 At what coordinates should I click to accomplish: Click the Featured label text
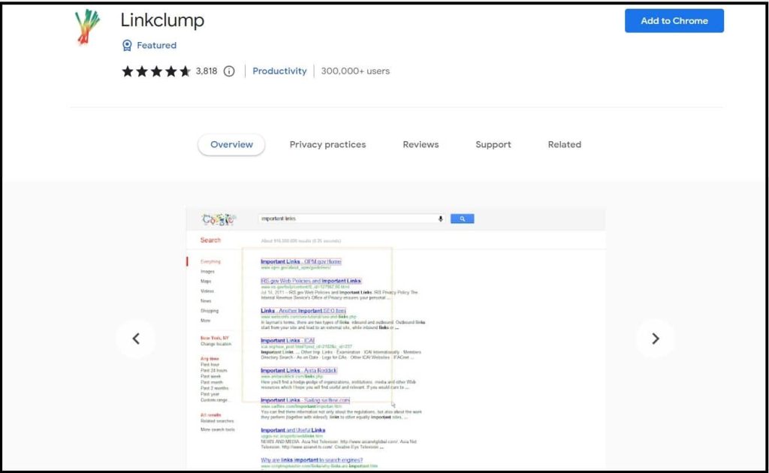156,45
